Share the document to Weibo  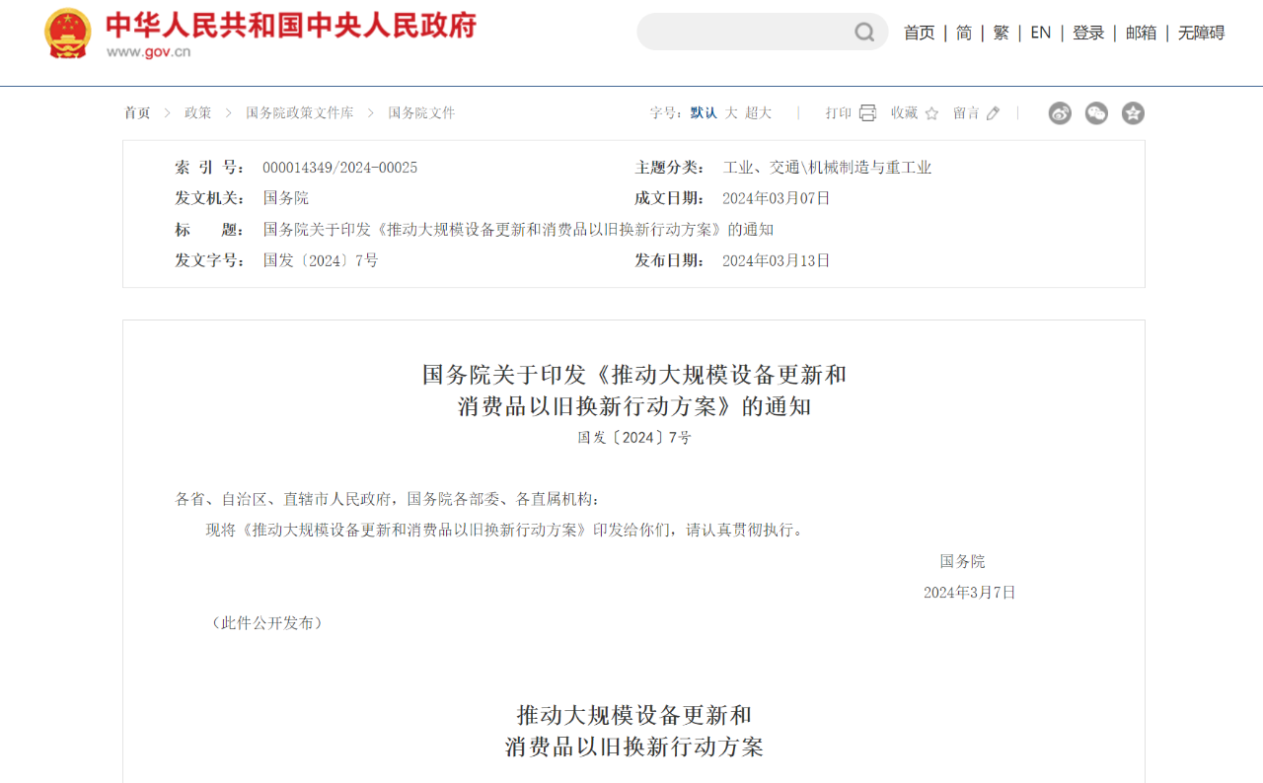pos(1060,113)
